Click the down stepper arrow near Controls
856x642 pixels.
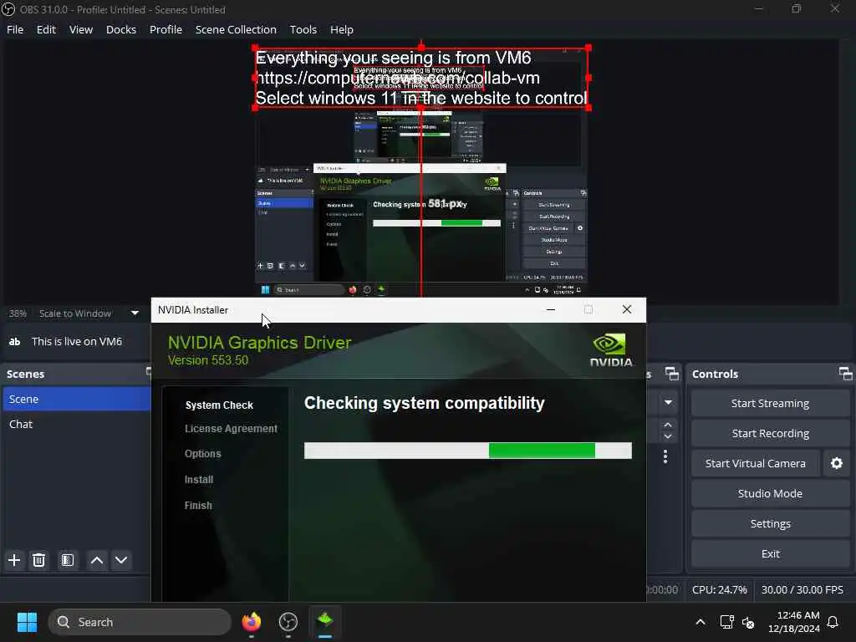[x=668, y=436]
